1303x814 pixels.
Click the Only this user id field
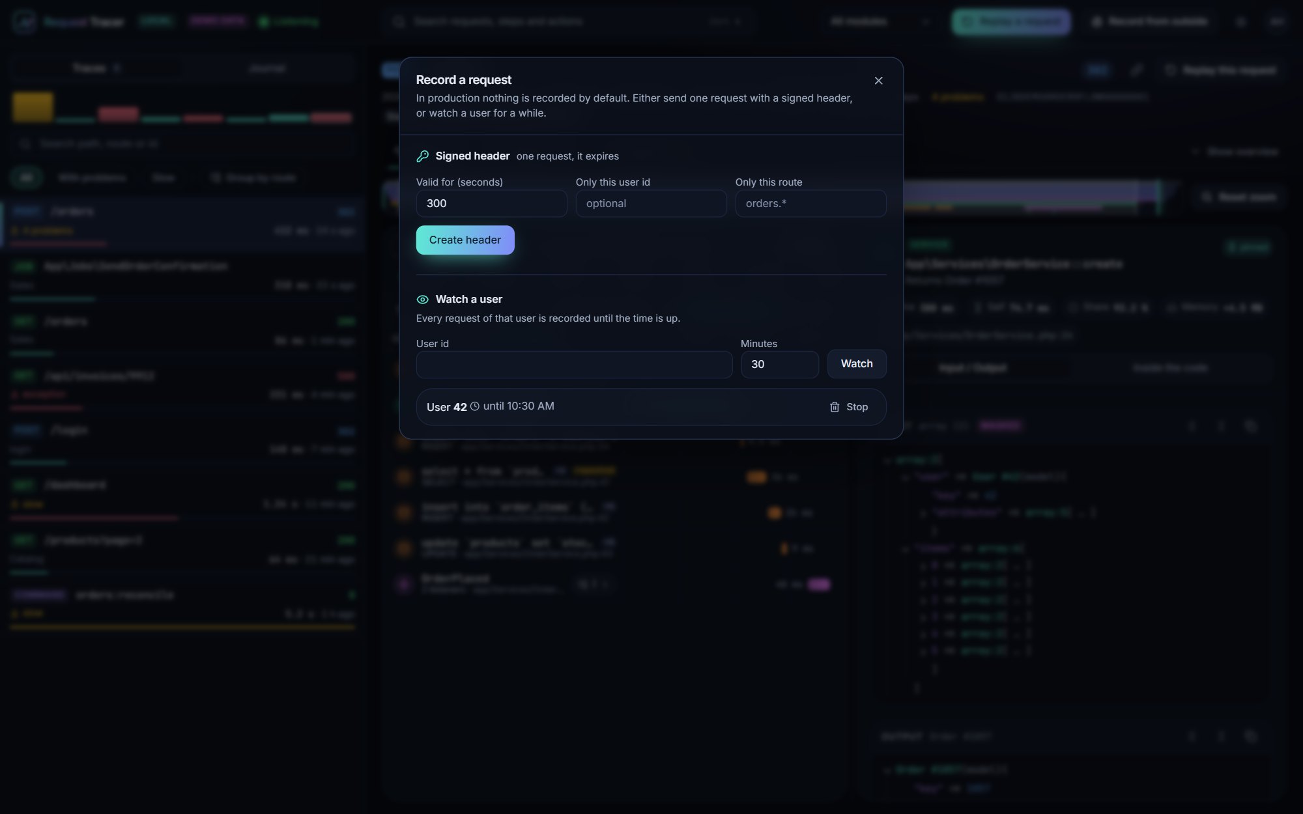pyautogui.click(x=651, y=203)
